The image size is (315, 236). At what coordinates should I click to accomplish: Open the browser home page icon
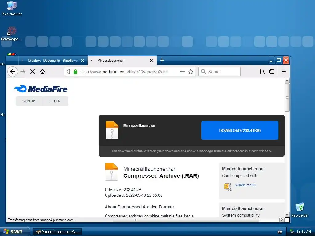(x=42, y=72)
